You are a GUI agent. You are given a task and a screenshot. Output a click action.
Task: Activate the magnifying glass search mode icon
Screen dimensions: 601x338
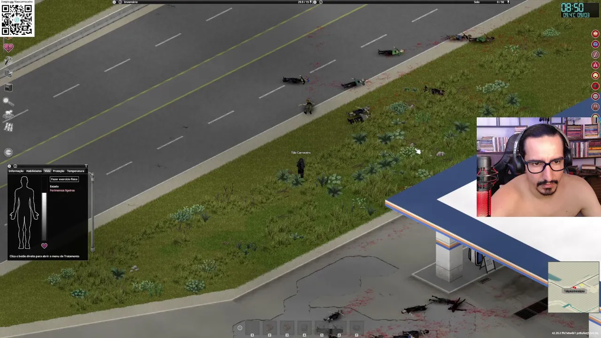click(x=8, y=101)
